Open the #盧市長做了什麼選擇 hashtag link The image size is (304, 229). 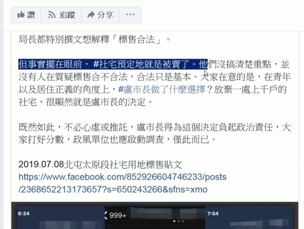[161, 90]
